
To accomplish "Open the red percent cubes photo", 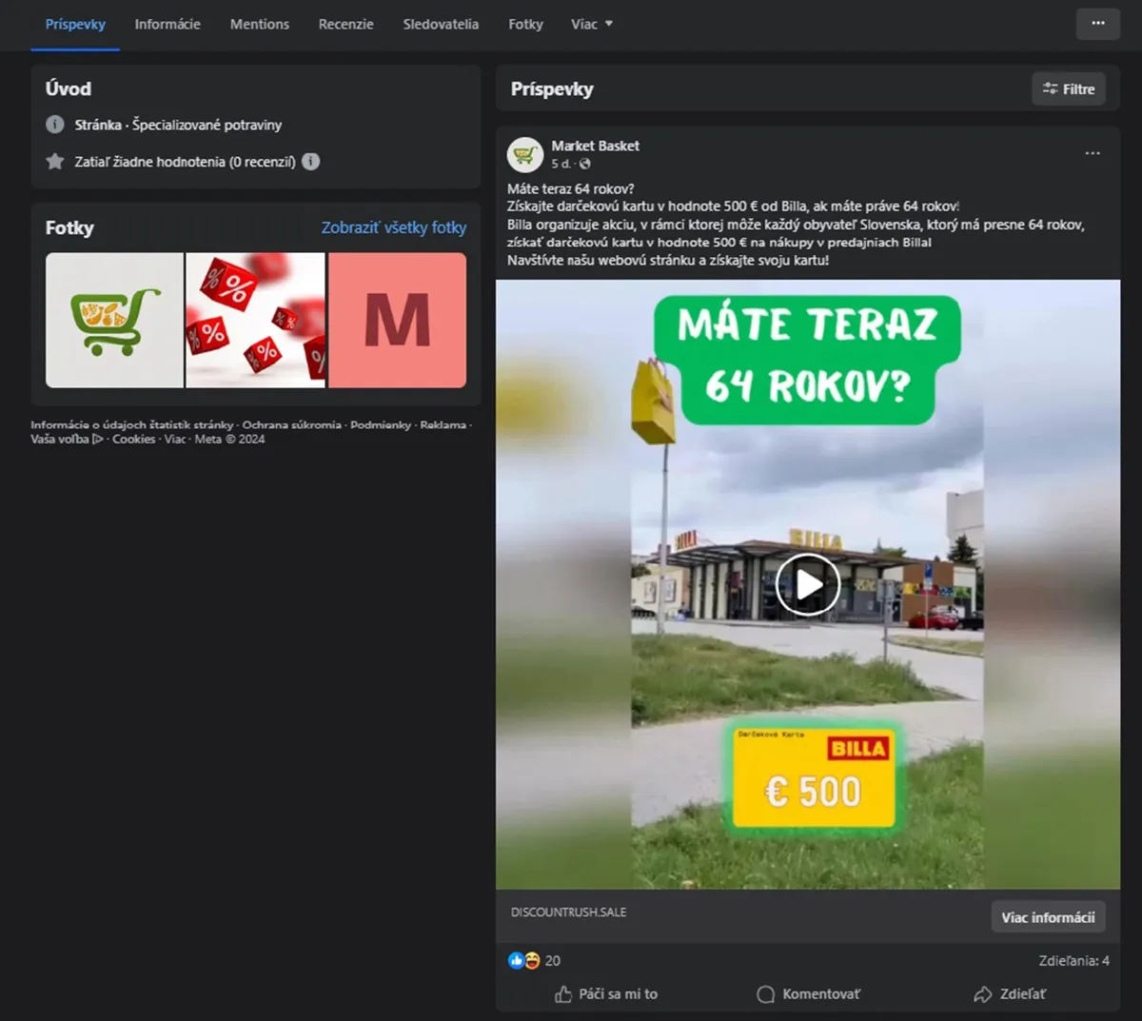I will click(255, 320).
